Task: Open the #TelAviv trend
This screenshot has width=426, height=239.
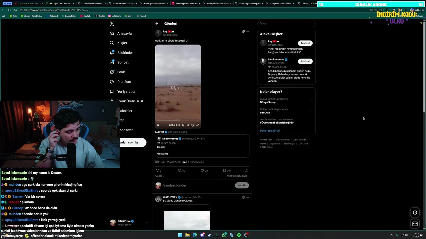Action: tap(265, 113)
